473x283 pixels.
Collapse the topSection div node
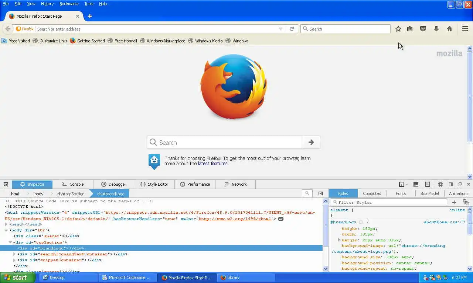point(10,242)
